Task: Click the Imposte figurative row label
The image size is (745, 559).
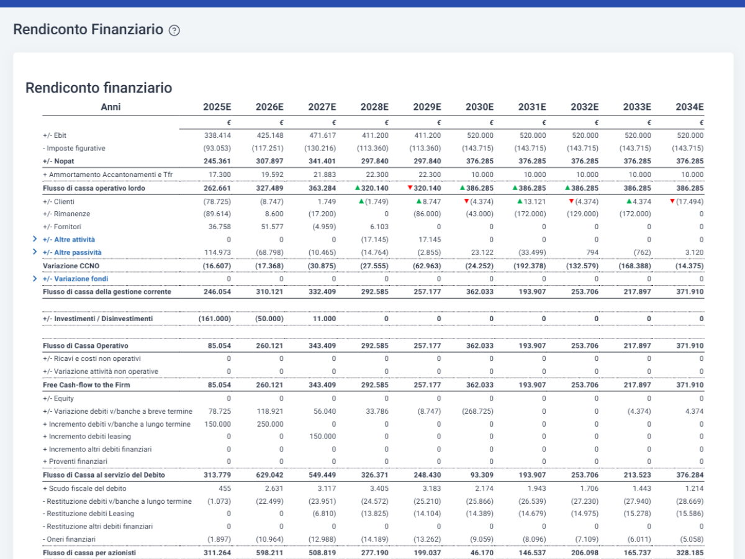Action: 74,148
